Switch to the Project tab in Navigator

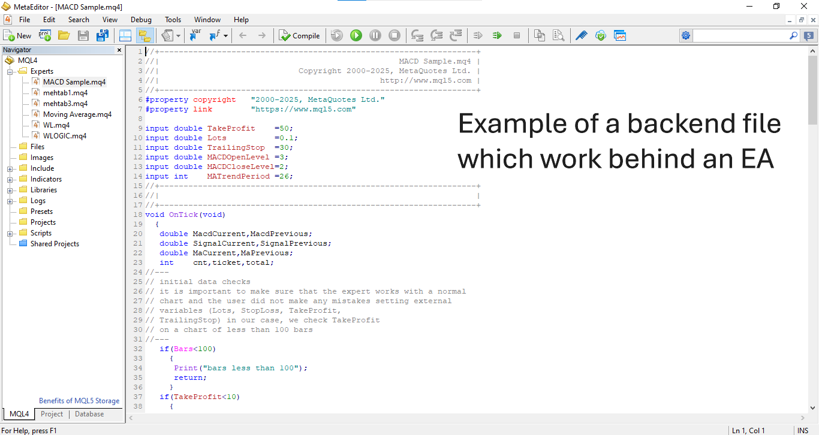(x=52, y=414)
